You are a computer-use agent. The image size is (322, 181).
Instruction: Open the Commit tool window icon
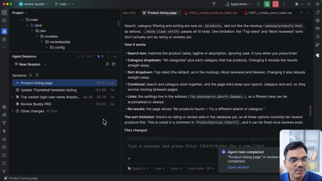(4, 21)
